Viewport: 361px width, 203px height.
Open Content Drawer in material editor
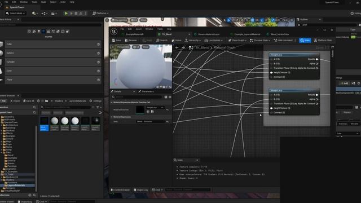pos(120,190)
